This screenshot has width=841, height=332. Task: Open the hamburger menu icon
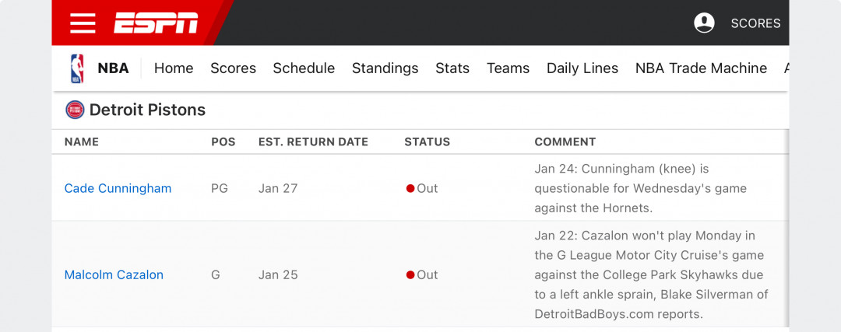click(83, 23)
